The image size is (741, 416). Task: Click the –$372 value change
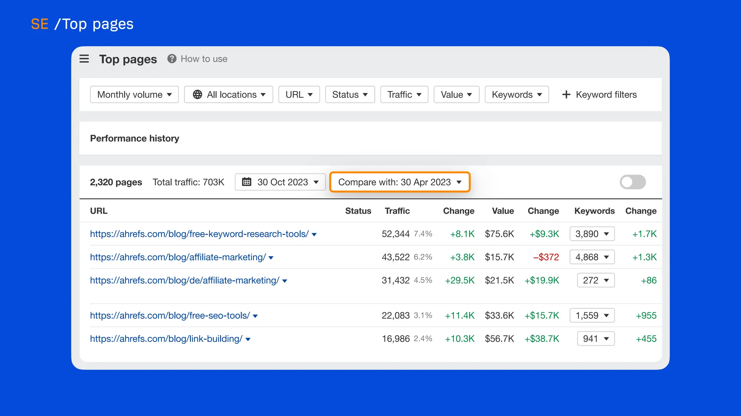pyautogui.click(x=546, y=257)
